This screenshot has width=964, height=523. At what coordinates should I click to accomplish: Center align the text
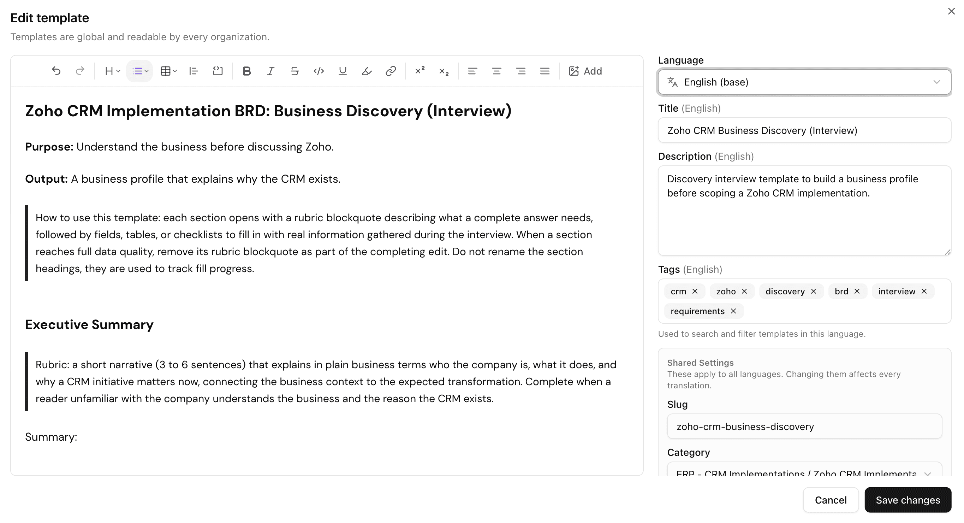496,71
